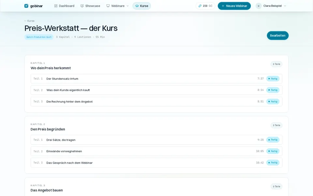Screen dimensions: 313x196
Task: Open lesson Einwände vorwegnehmen
Action: pyautogui.click(x=156, y=151)
